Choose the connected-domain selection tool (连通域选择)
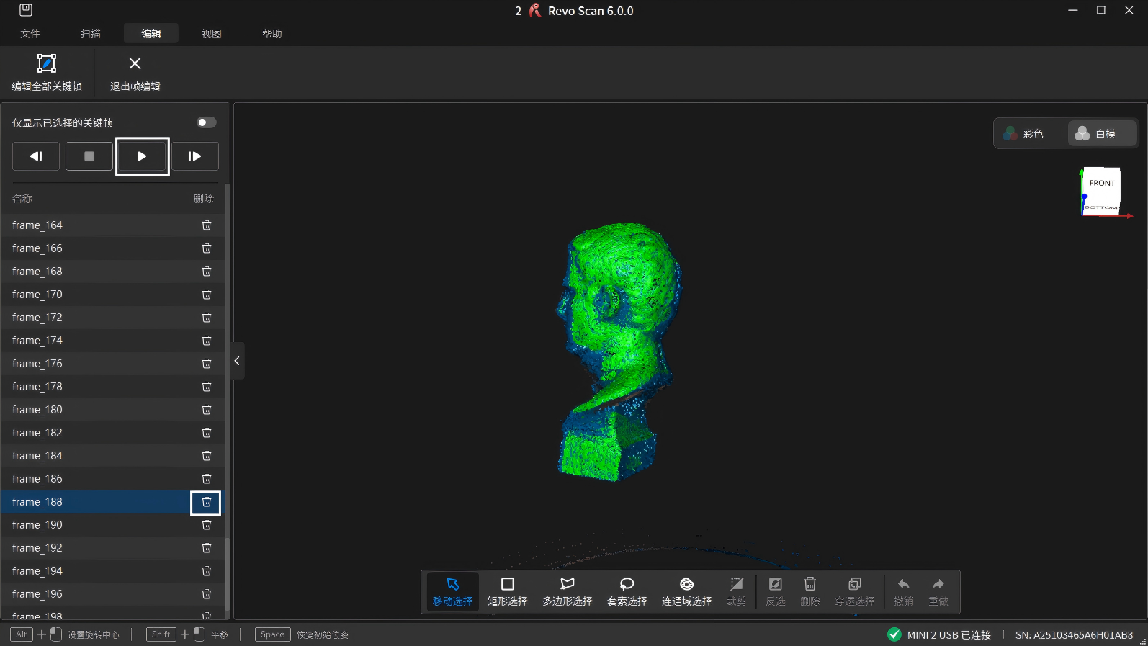Viewport: 1148px width, 646px height. pos(686,591)
